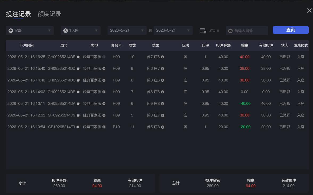This screenshot has height=195, width=313.
Task: Click win/loss value -20.00
Action: click(245, 127)
